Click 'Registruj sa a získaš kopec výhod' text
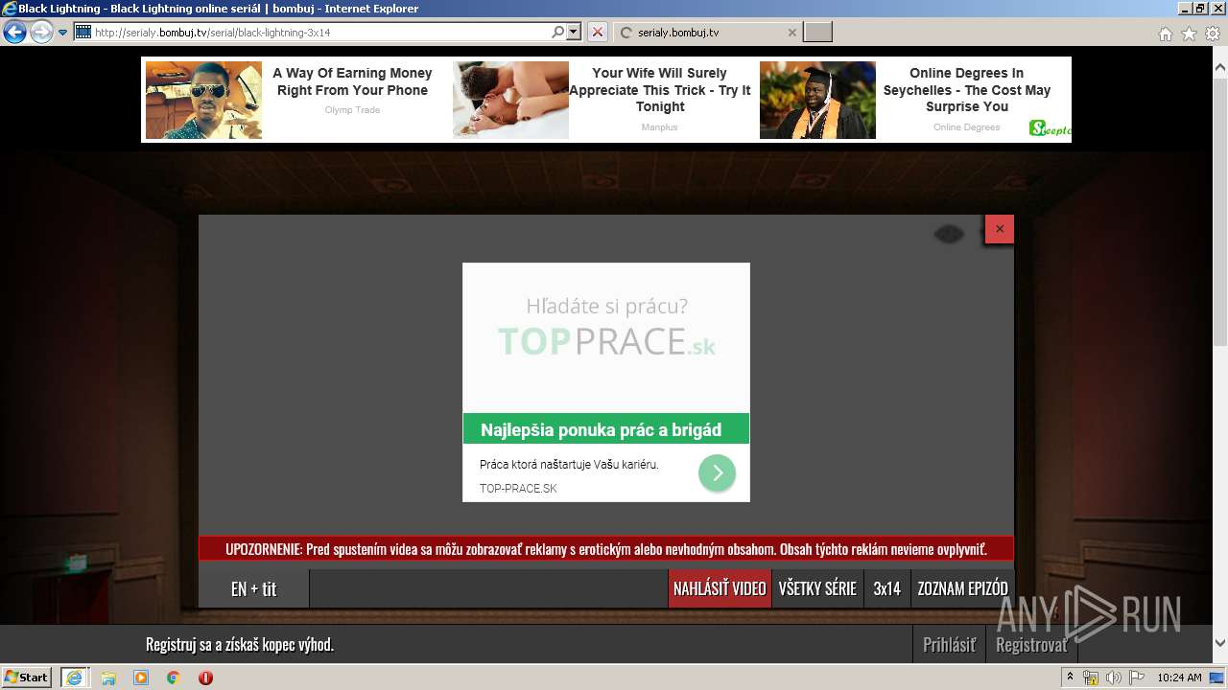1228x690 pixels. 240,645
